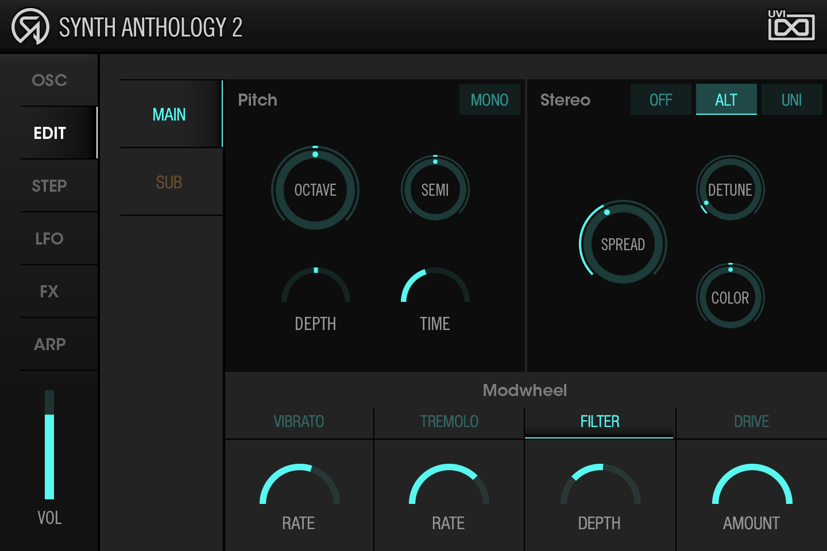Select VIBRATO modwheel target
827x551 pixels.
coord(299,422)
